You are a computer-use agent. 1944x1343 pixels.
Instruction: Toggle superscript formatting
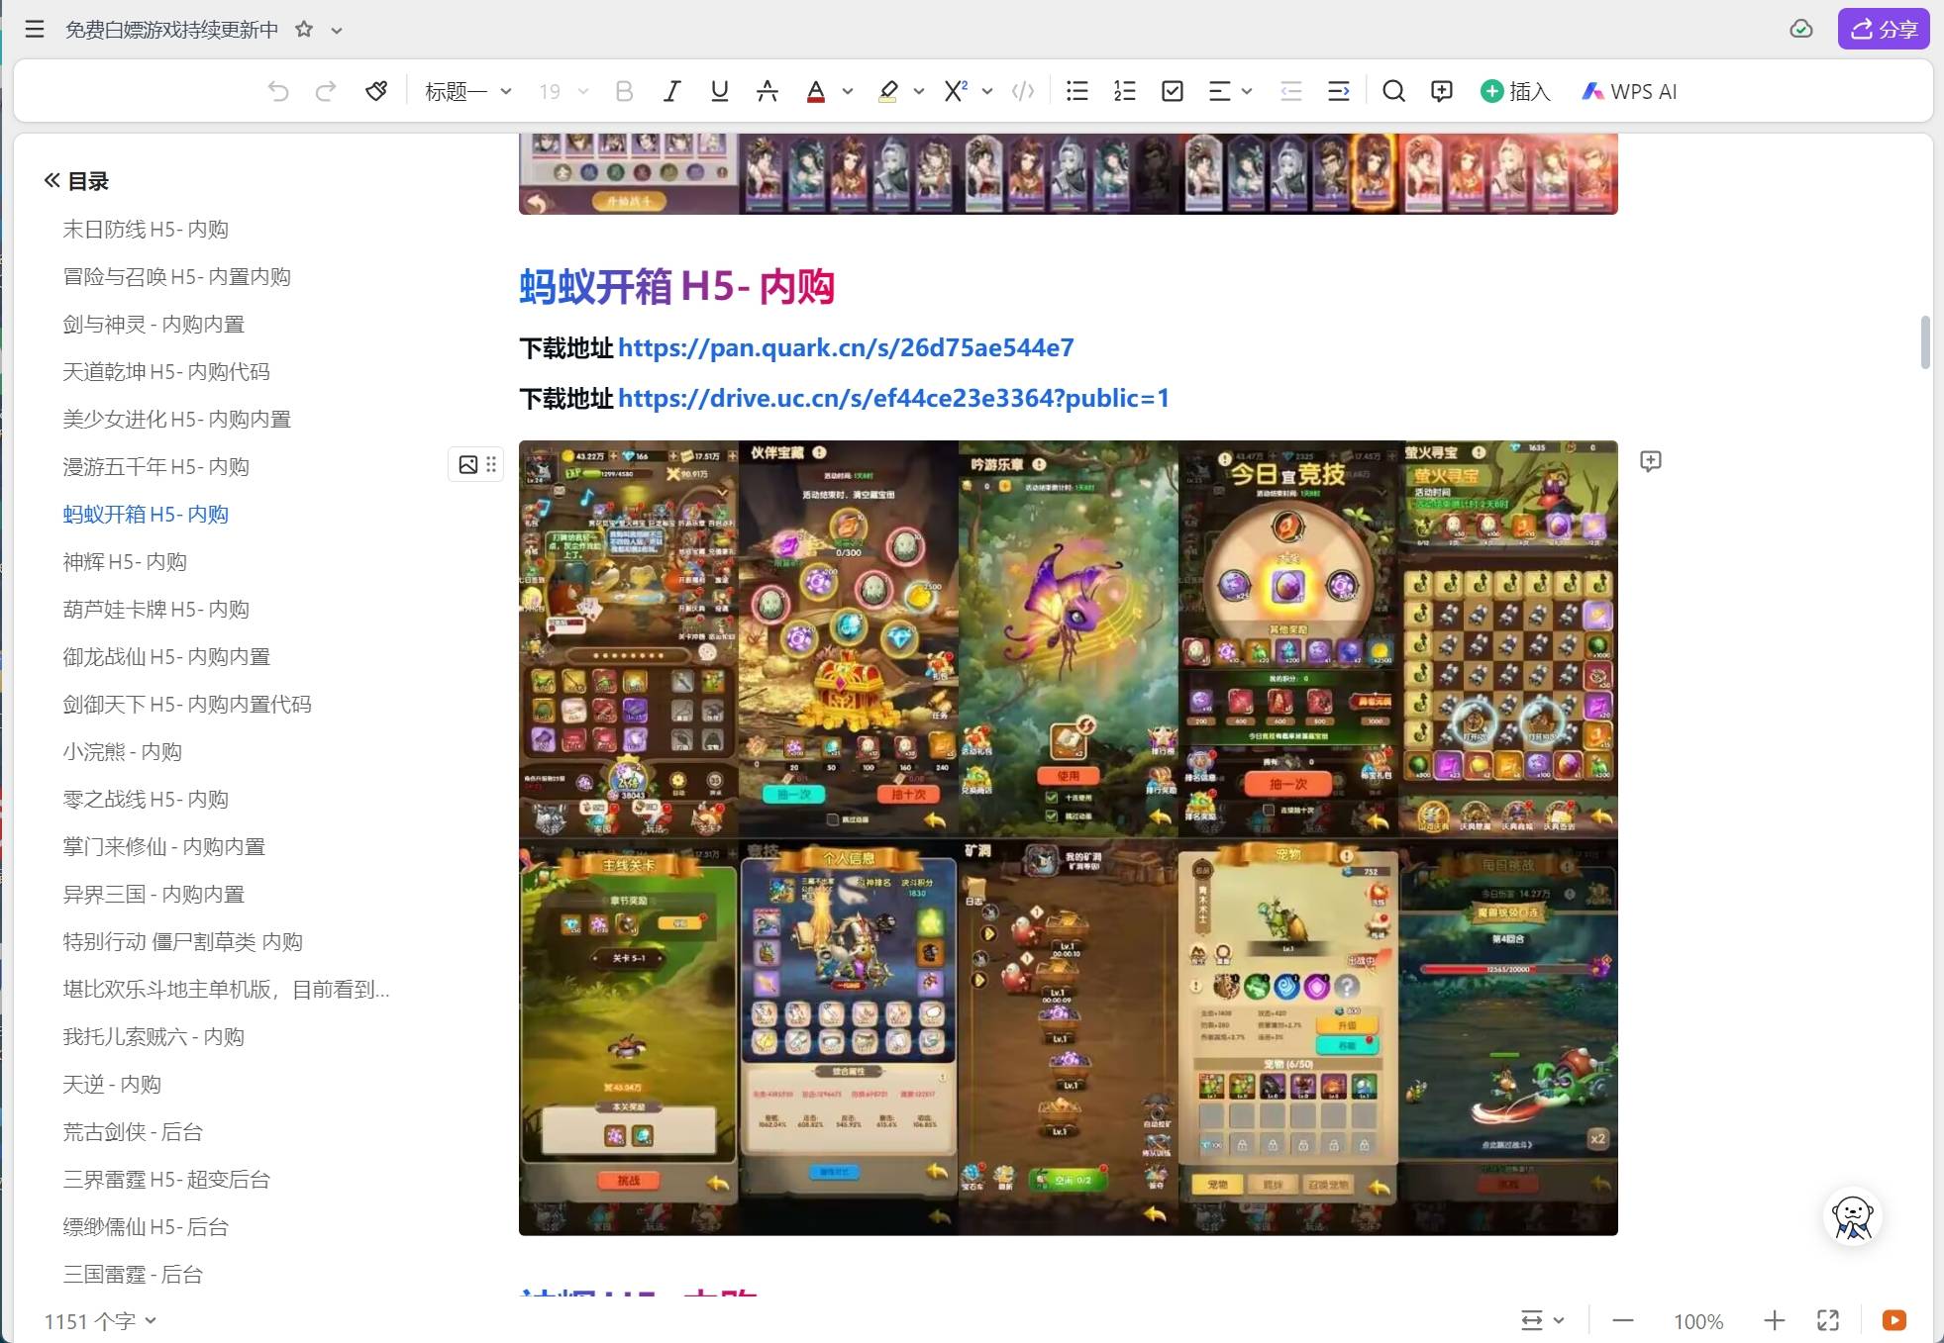(956, 91)
